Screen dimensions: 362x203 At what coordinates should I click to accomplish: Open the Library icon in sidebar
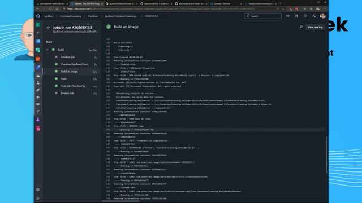(38, 97)
